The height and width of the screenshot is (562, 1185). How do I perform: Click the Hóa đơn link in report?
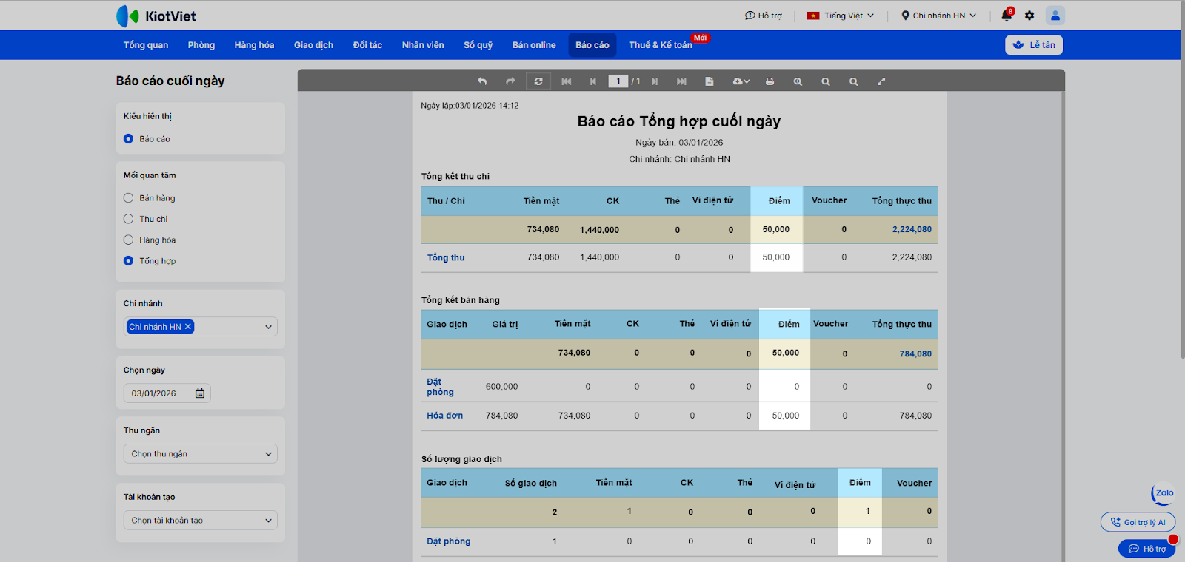click(x=444, y=416)
